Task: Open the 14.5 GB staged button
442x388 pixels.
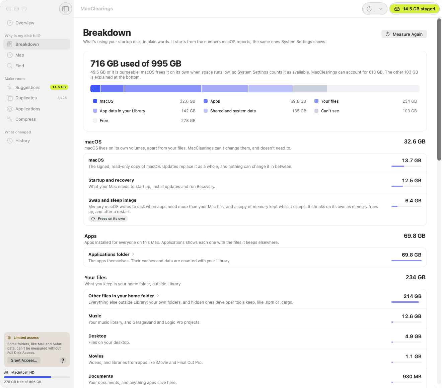Action: 415,9
